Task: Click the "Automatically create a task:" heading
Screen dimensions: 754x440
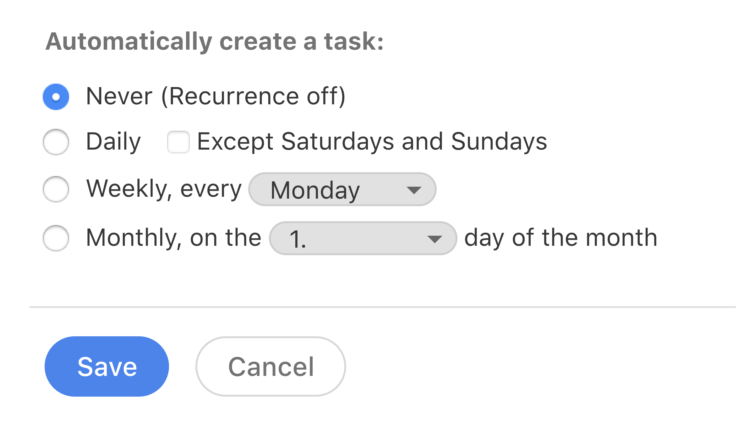Action: pyautogui.click(x=215, y=41)
